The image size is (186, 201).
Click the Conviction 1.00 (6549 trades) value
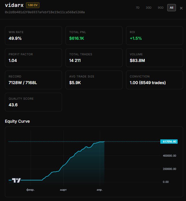tap(148, 83)
